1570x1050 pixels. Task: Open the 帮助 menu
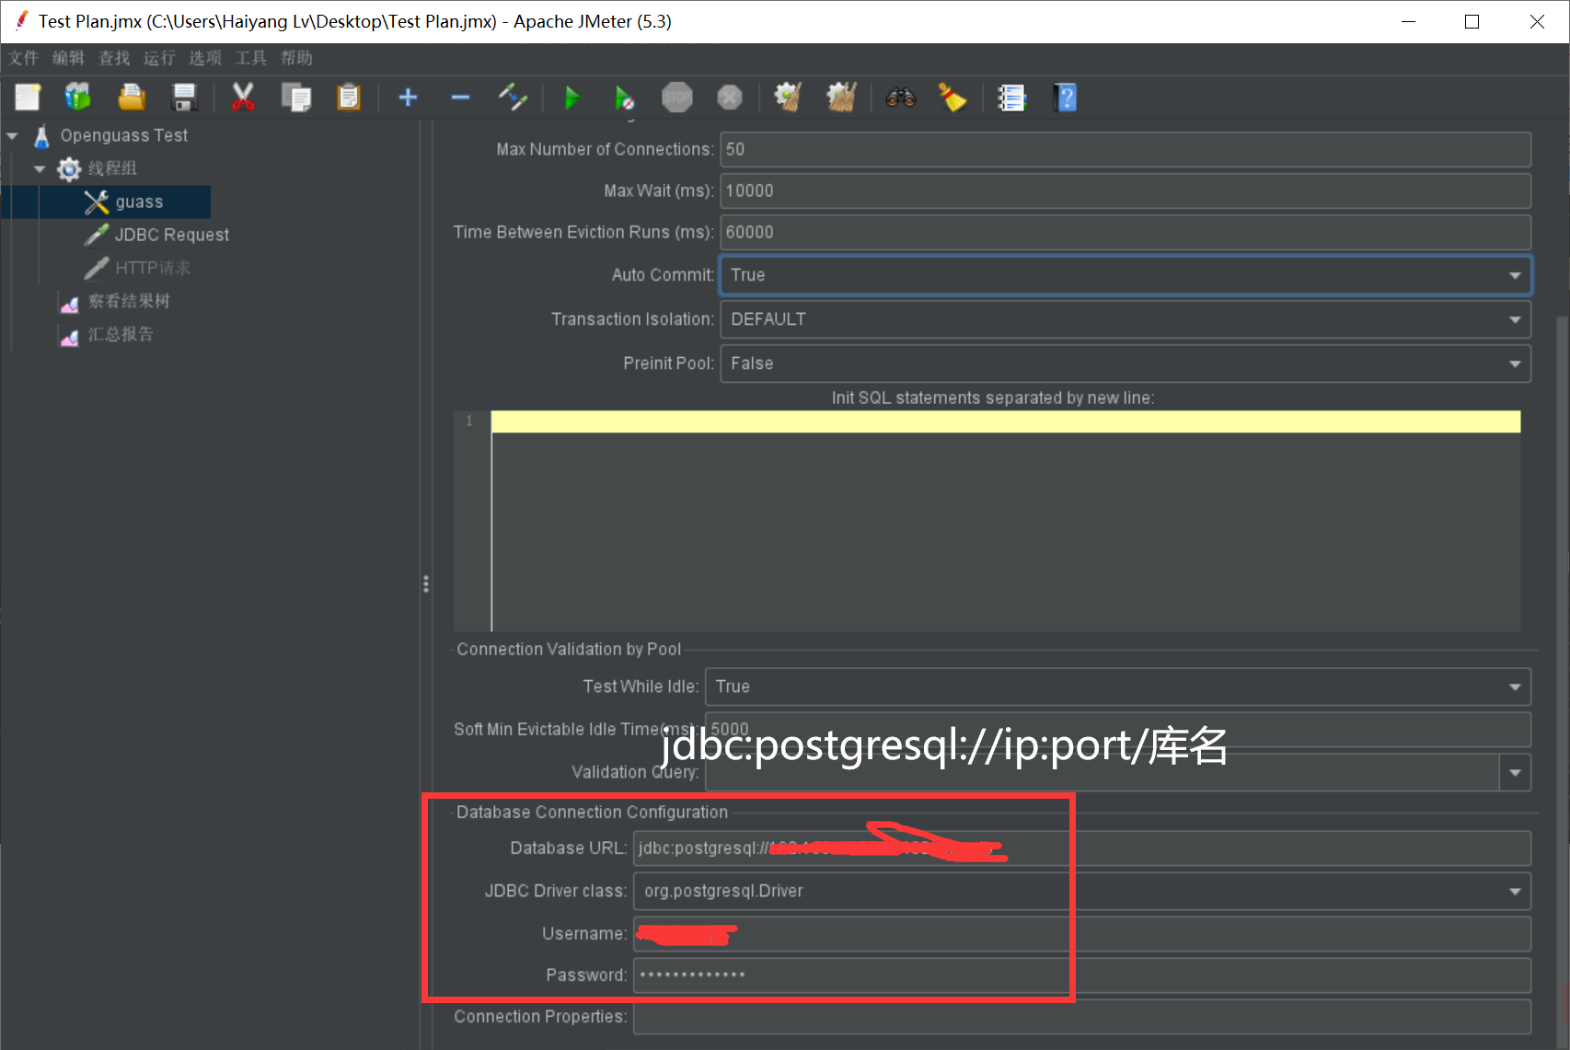coord(296,58)
